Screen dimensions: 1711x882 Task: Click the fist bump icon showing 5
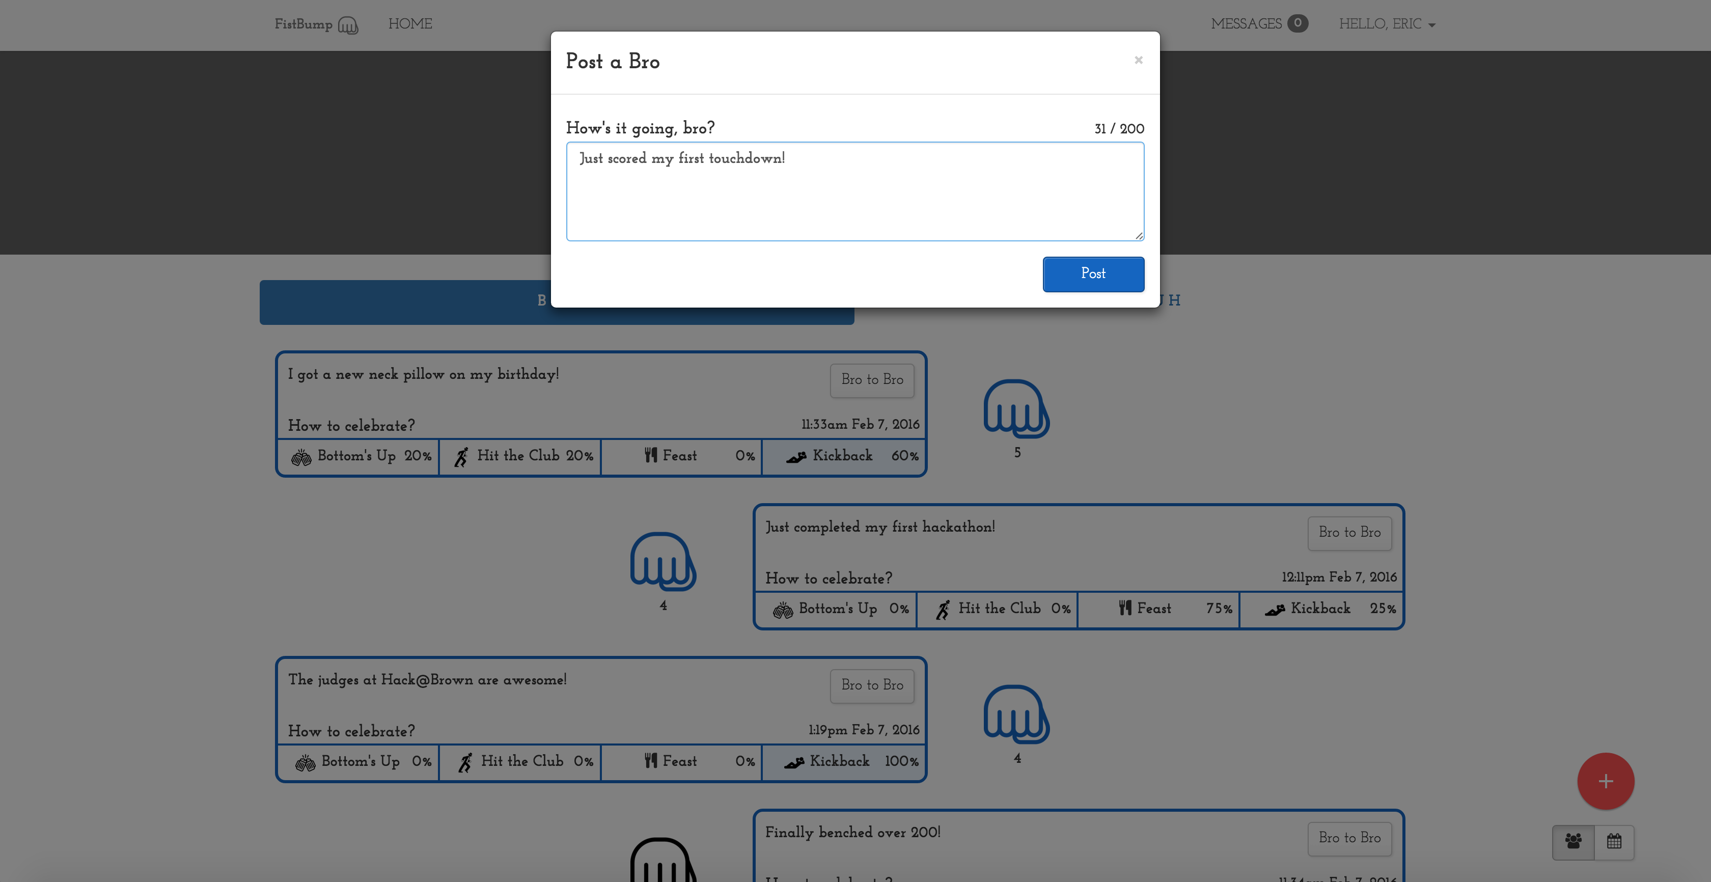tap(1016, 409)
